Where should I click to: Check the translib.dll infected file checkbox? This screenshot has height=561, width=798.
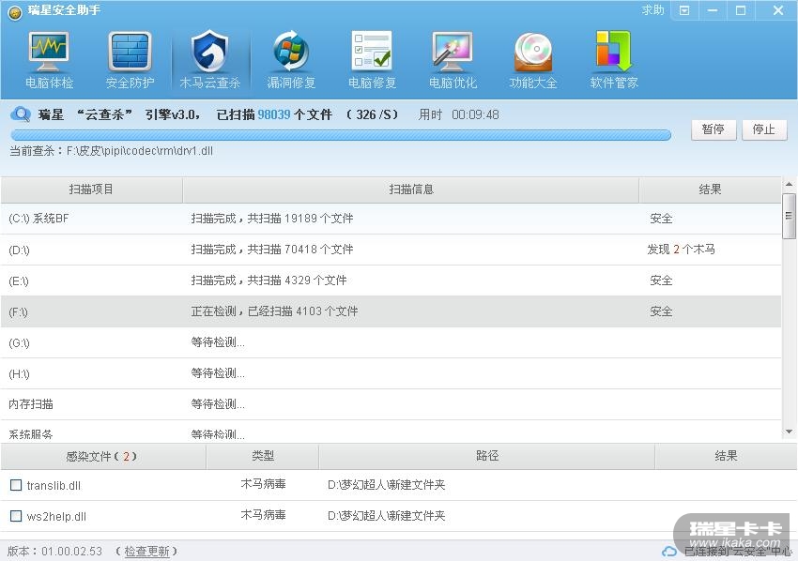click(x=16, y=485)
